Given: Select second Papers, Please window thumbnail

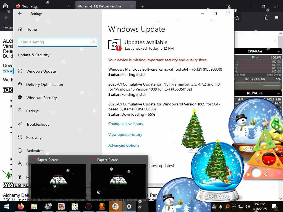Looking at the screenshot, I should 118,178.
